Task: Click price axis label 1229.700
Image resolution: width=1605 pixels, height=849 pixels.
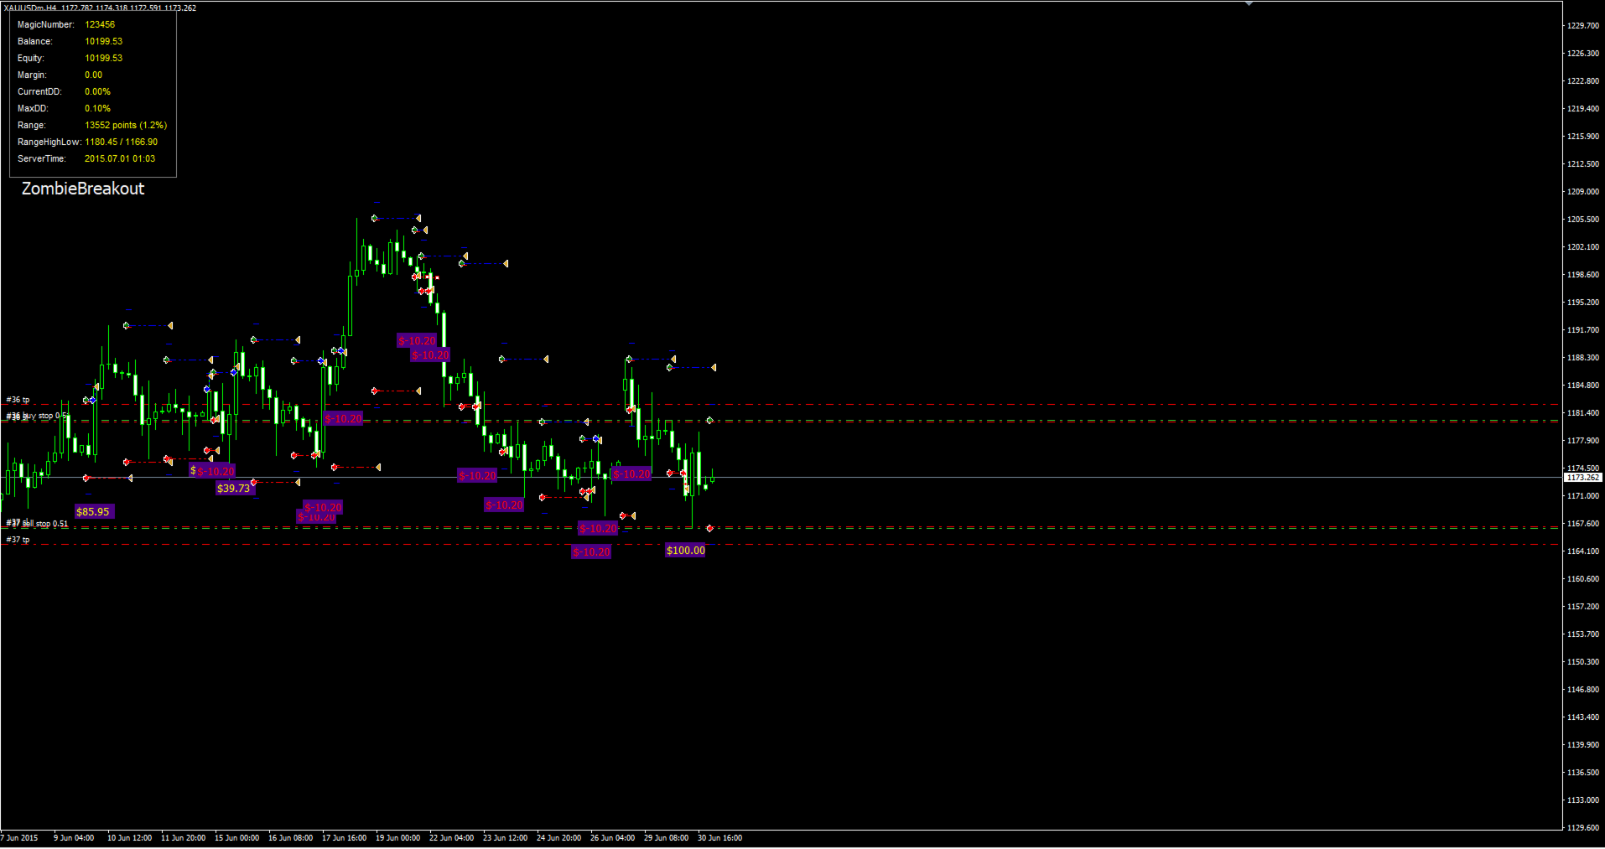Action: tap(1583, 25)
